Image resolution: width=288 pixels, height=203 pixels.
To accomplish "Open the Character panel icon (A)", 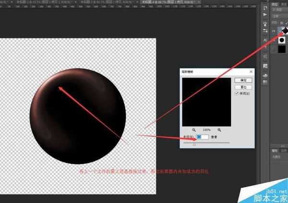I will point(265,39).
